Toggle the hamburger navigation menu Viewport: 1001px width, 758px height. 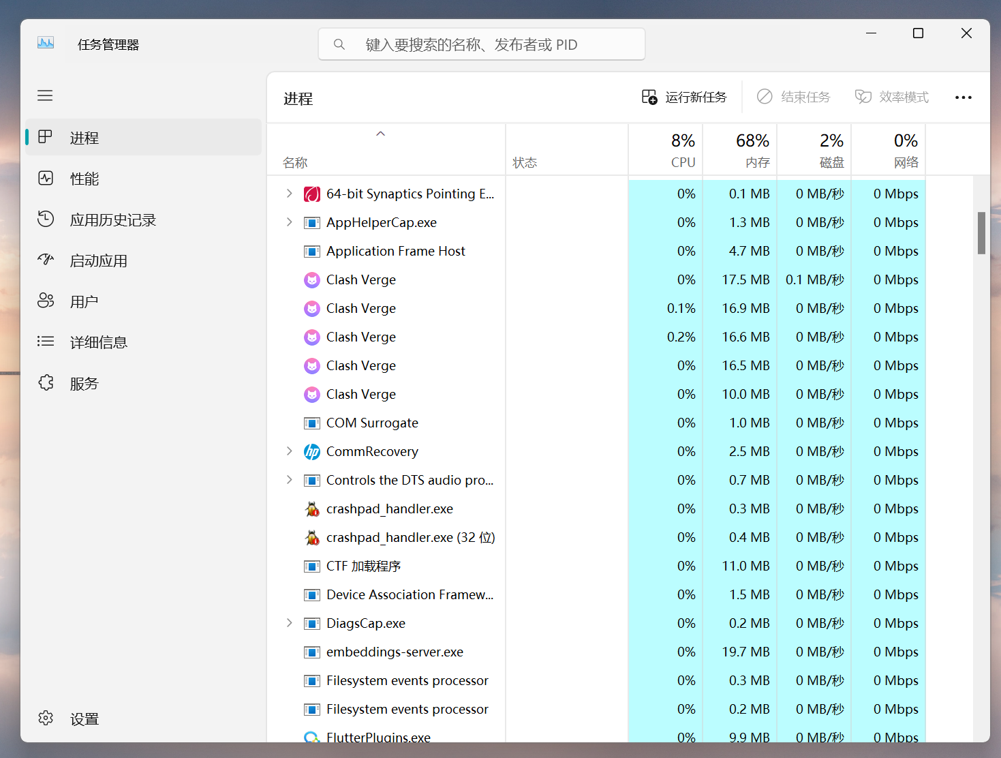coord(45,95)
